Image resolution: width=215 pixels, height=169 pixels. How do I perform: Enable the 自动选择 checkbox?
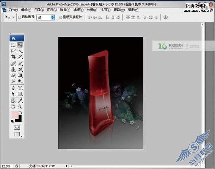20,17
